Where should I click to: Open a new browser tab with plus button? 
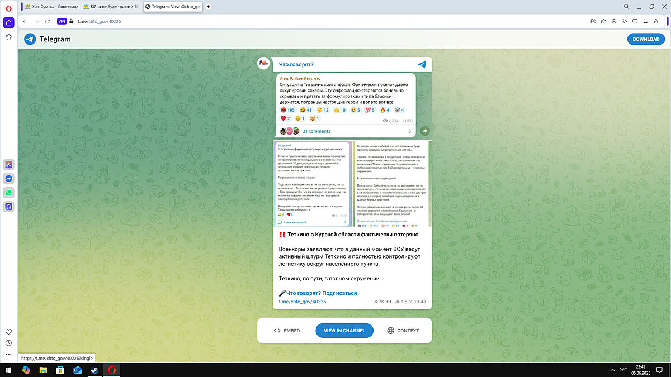tap(209, 7)
